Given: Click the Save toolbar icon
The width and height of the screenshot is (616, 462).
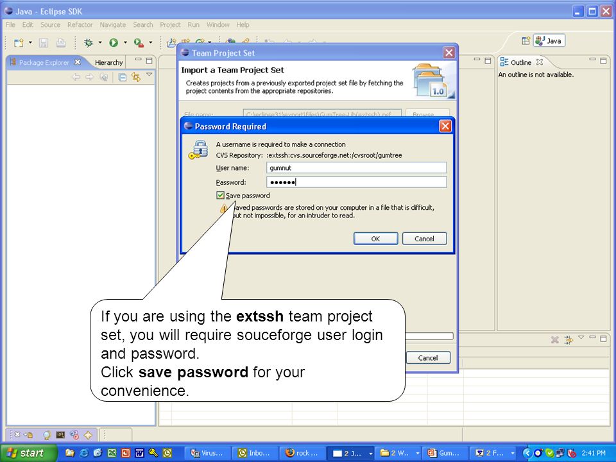Looking at the screenshot, I should pyautogui.click(x=44, y=42).
